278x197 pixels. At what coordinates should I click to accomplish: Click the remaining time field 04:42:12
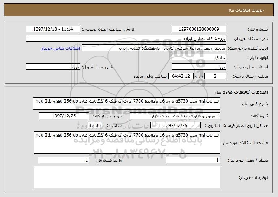[x=181, y=76]
